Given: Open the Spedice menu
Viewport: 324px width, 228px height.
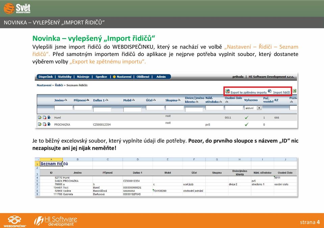Looking at the screenshot, I should [x=101, y=77].
